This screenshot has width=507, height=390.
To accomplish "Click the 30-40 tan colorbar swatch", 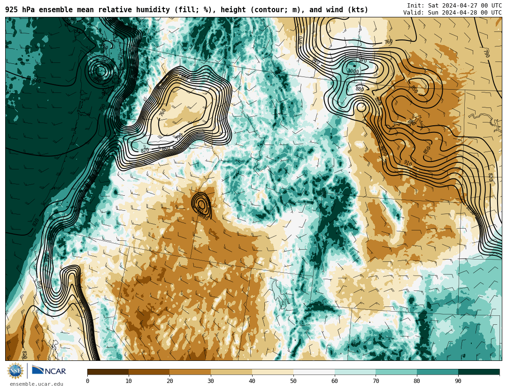I will tap(231, 372).
